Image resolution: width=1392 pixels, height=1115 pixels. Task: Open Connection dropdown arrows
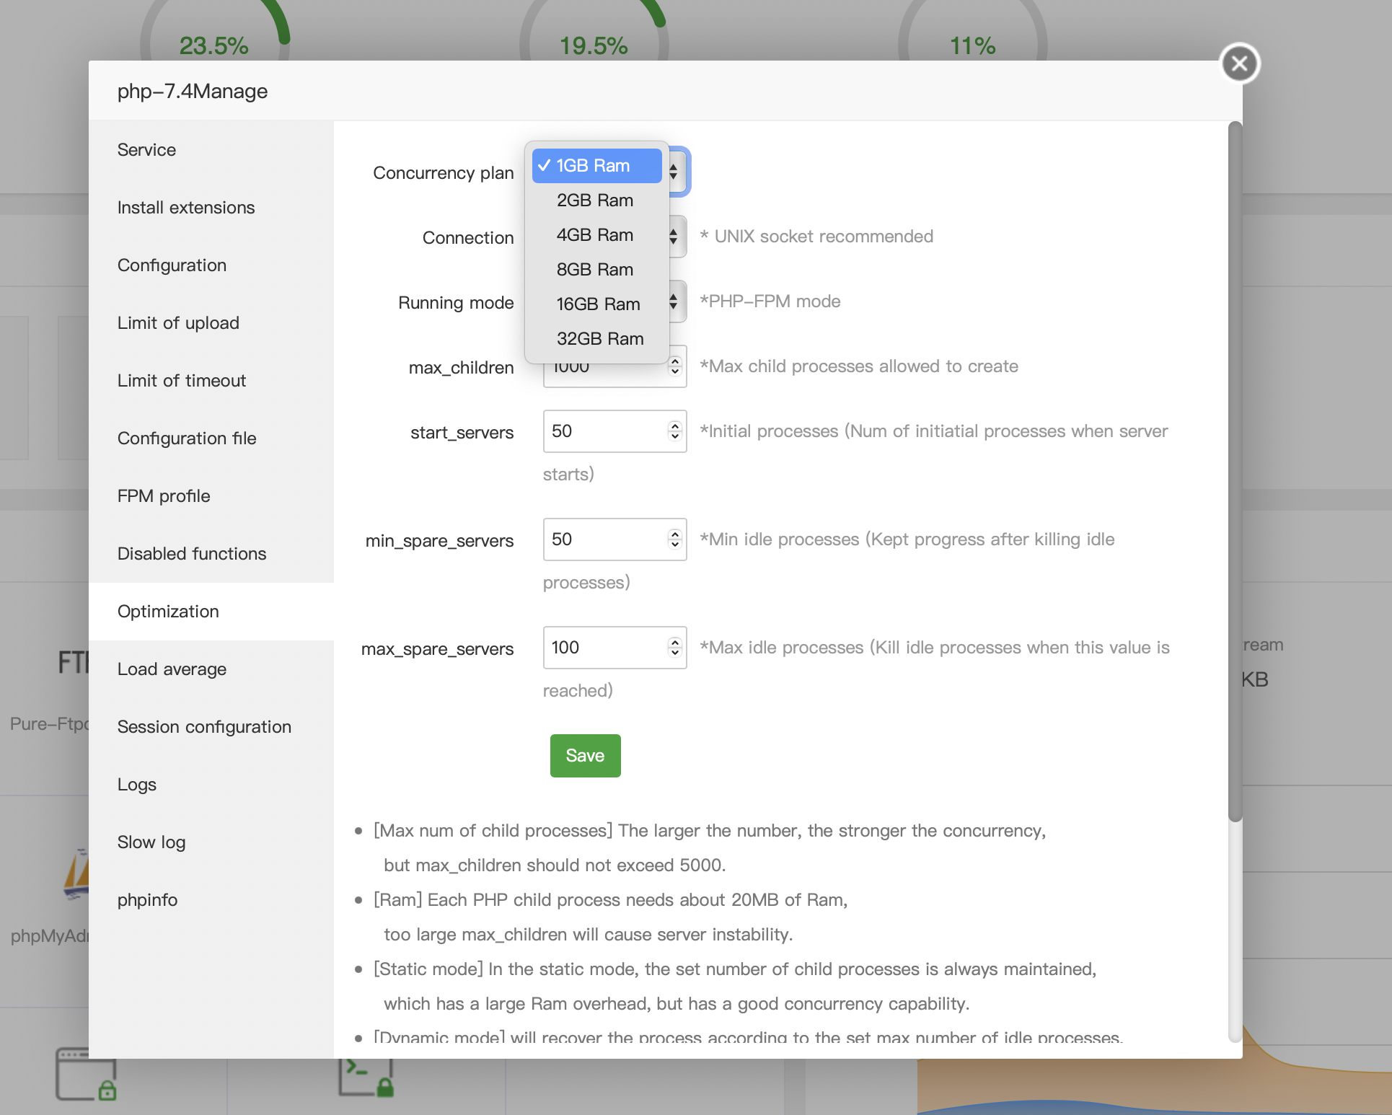pyautogui.click(x=674, y=237)
